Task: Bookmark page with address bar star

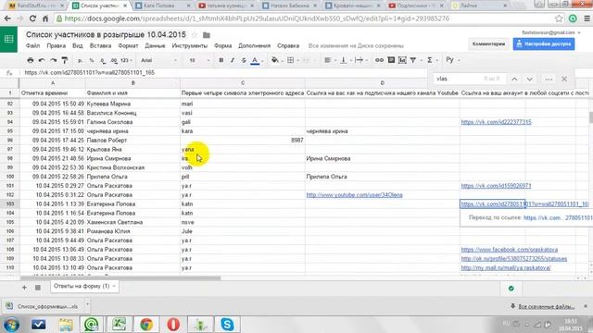Action: [559, 18]
